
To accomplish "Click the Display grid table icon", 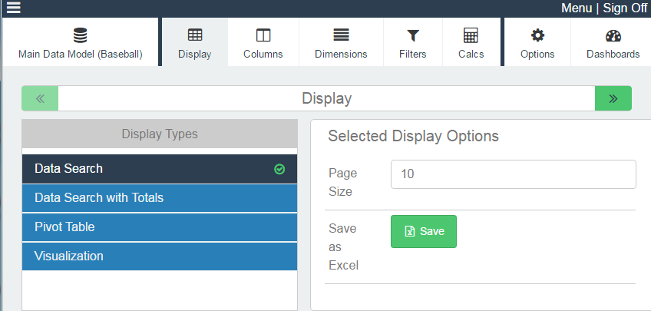I will tap(195, 35).
